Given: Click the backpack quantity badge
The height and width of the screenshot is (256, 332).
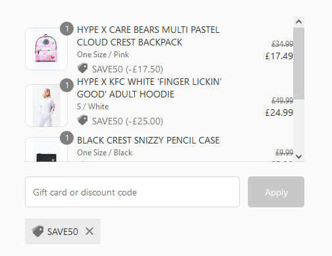Looking at the screenshot, I should click(66, 29).
